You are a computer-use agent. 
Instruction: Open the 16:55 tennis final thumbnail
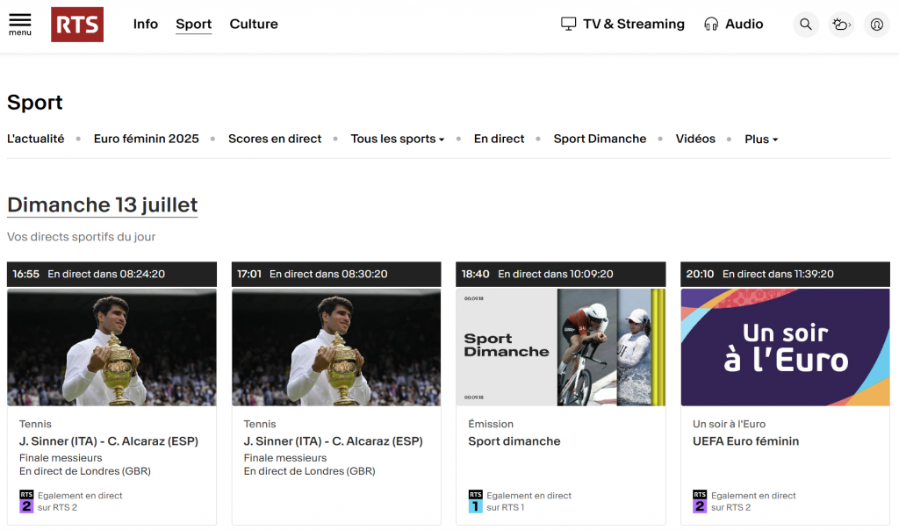coord(111,347)
